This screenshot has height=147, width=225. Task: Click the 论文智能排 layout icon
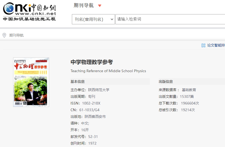pos(203,45)
